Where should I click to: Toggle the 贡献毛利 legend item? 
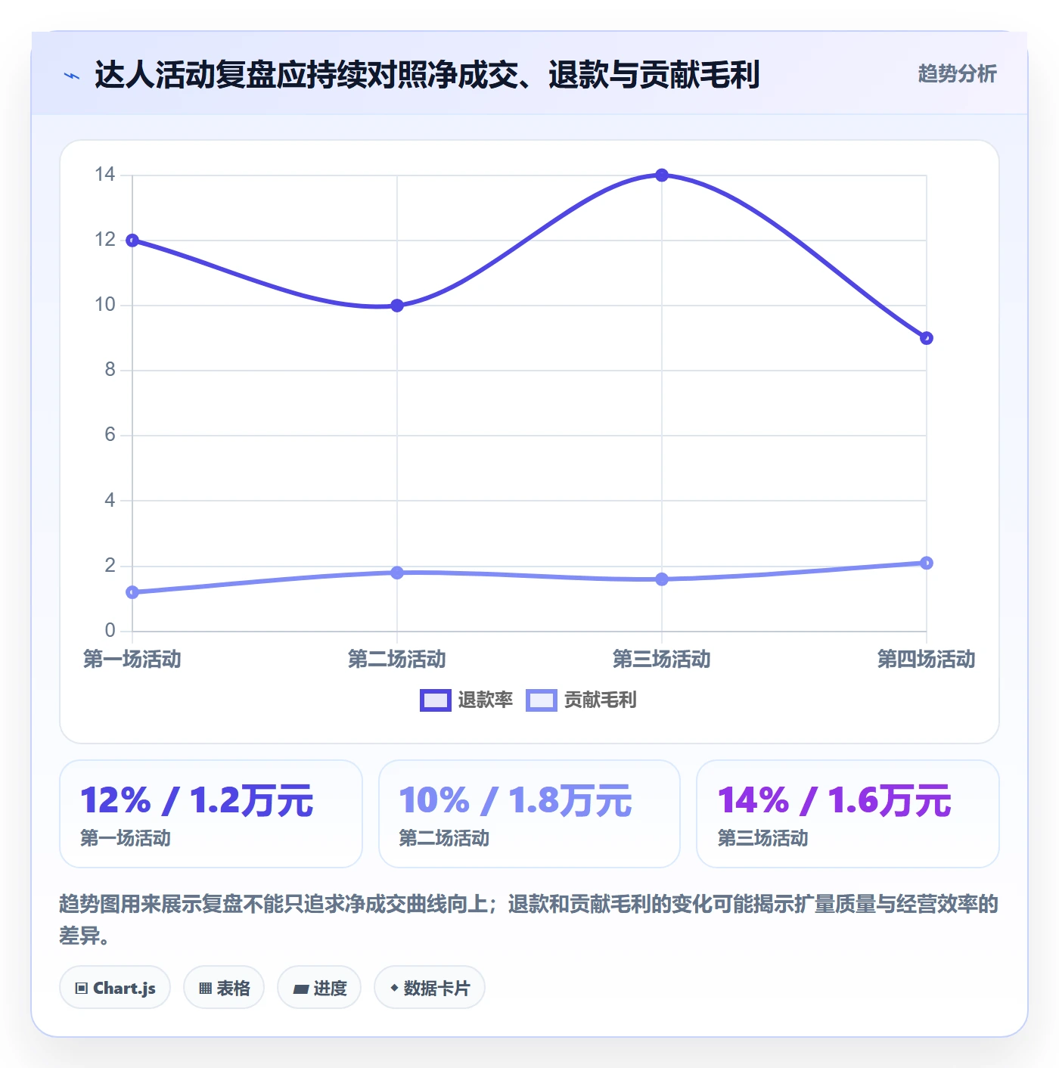point(581,700)
